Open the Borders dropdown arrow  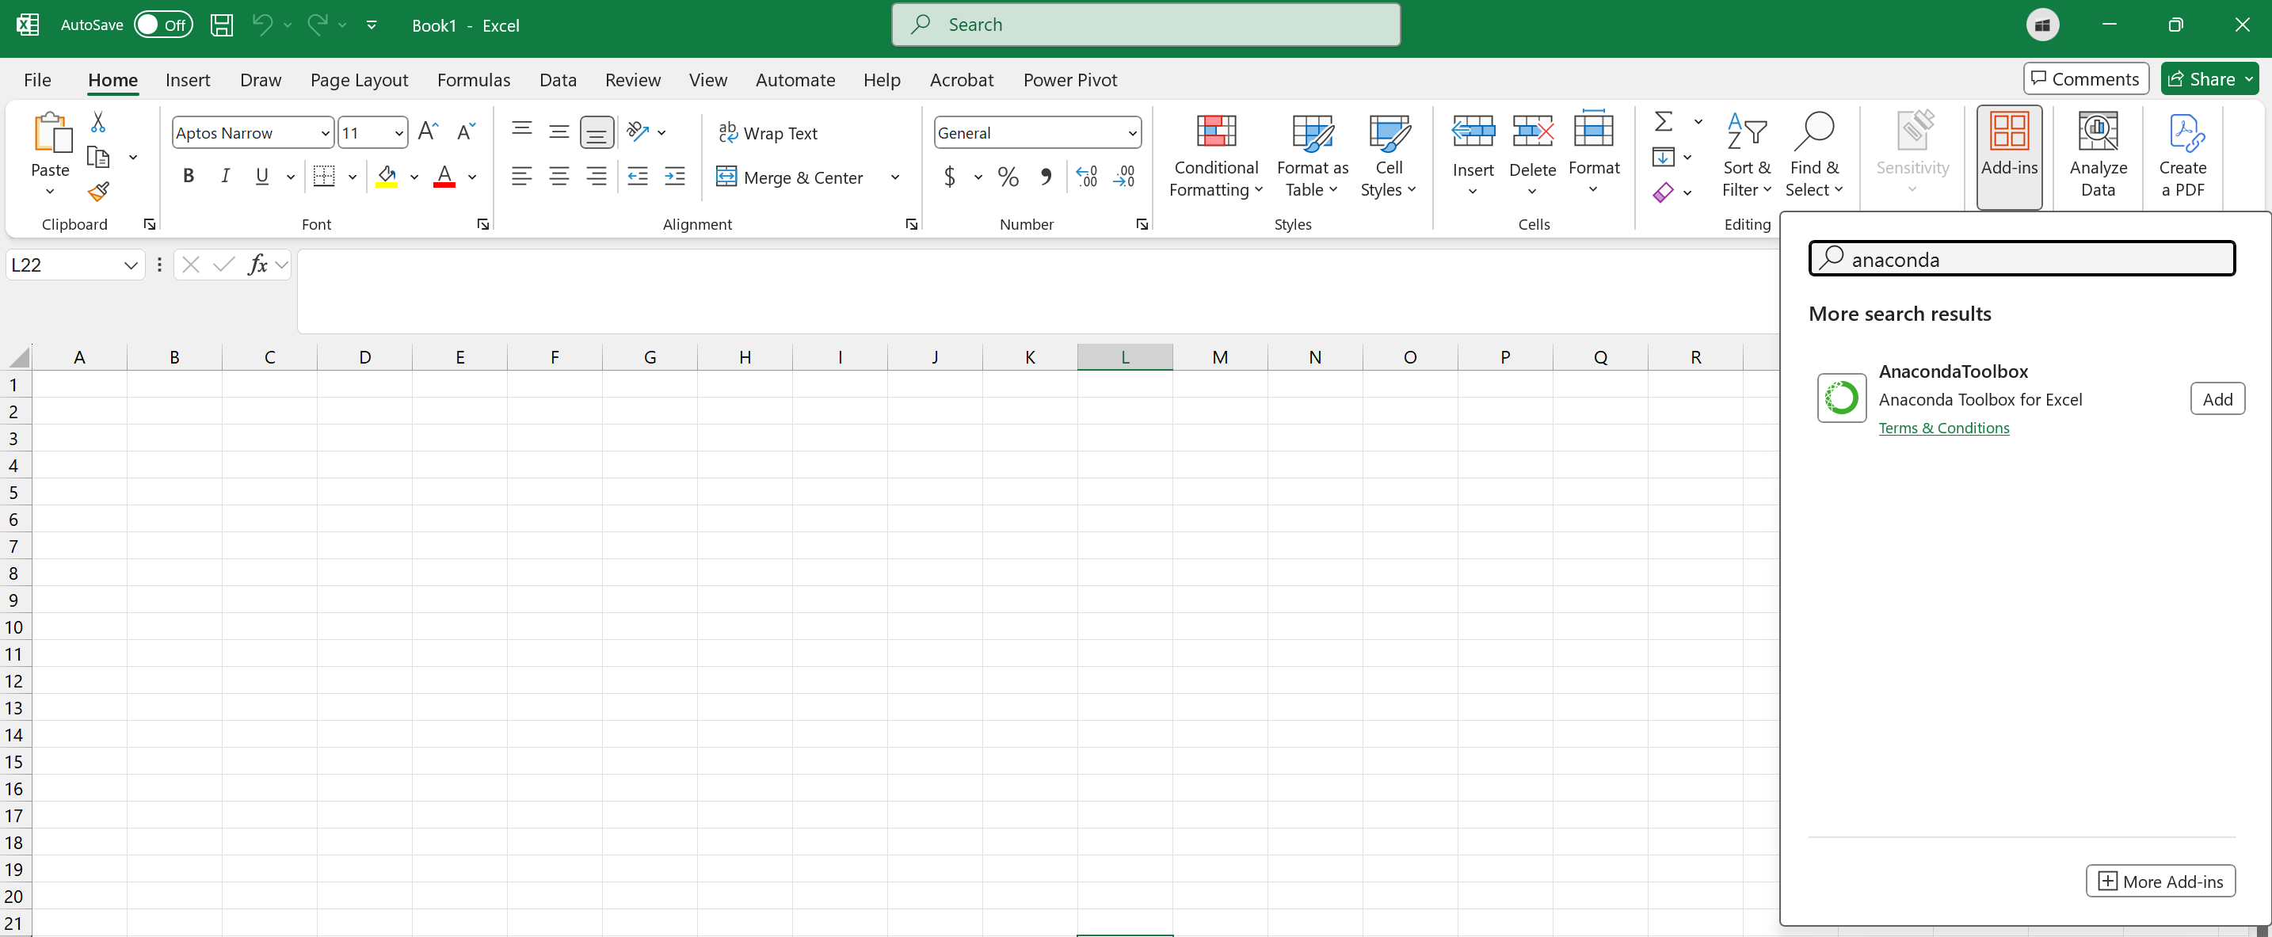352,177
